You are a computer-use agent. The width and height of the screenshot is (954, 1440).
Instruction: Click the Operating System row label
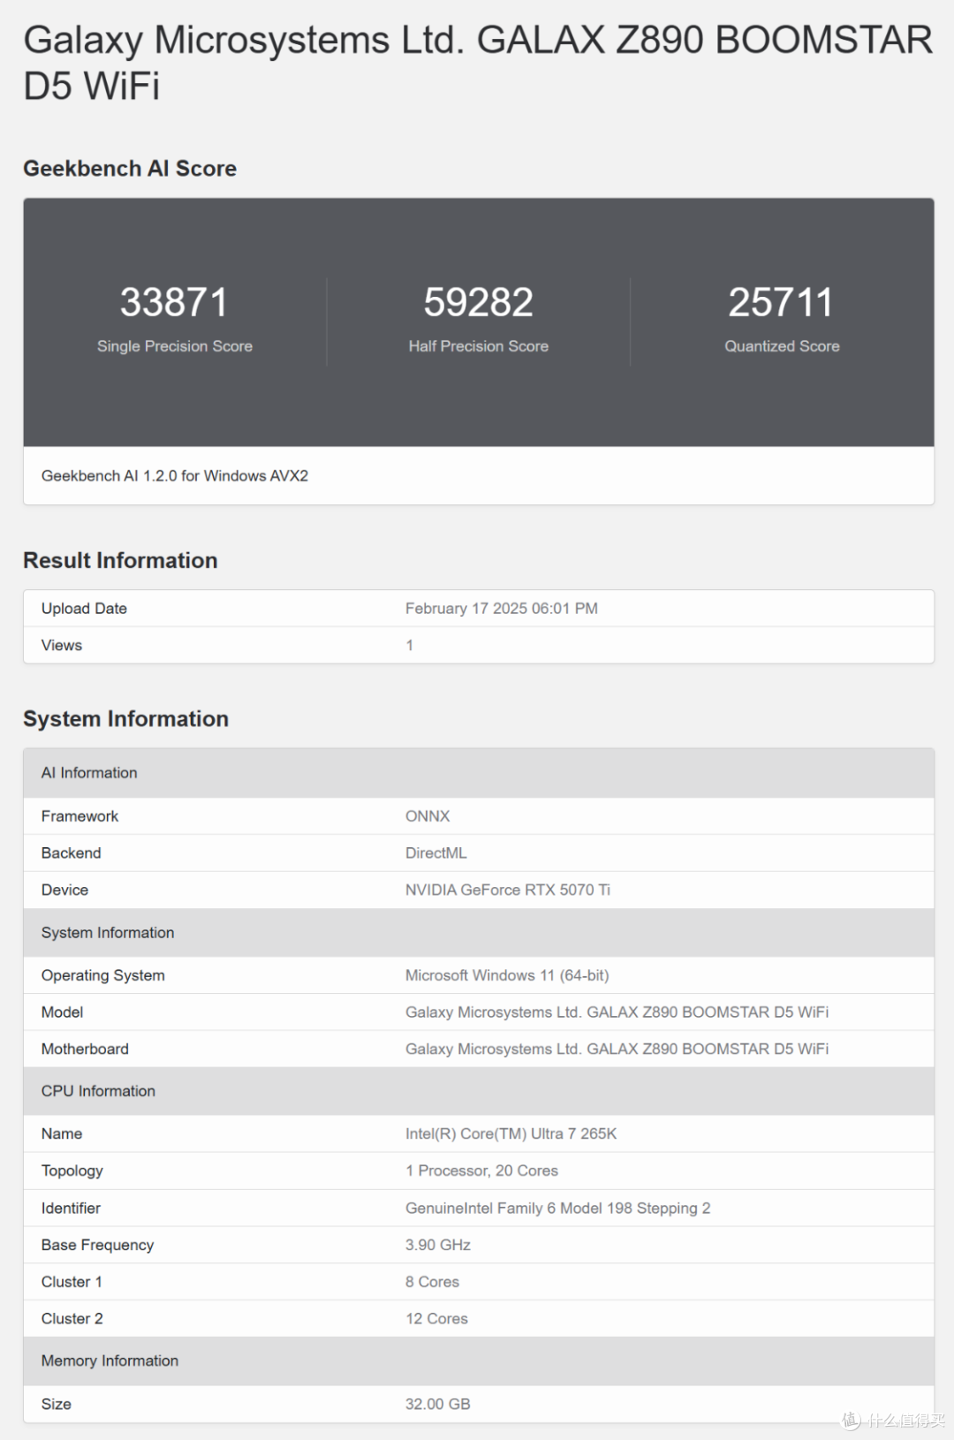tap(103, 975)
